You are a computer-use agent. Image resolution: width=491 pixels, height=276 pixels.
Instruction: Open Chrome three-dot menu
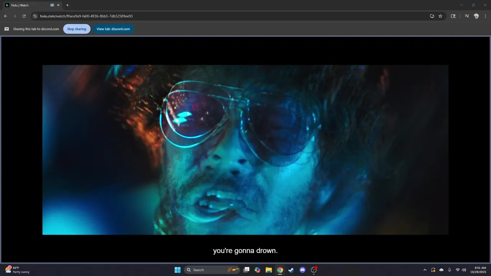tap(486, 16)
